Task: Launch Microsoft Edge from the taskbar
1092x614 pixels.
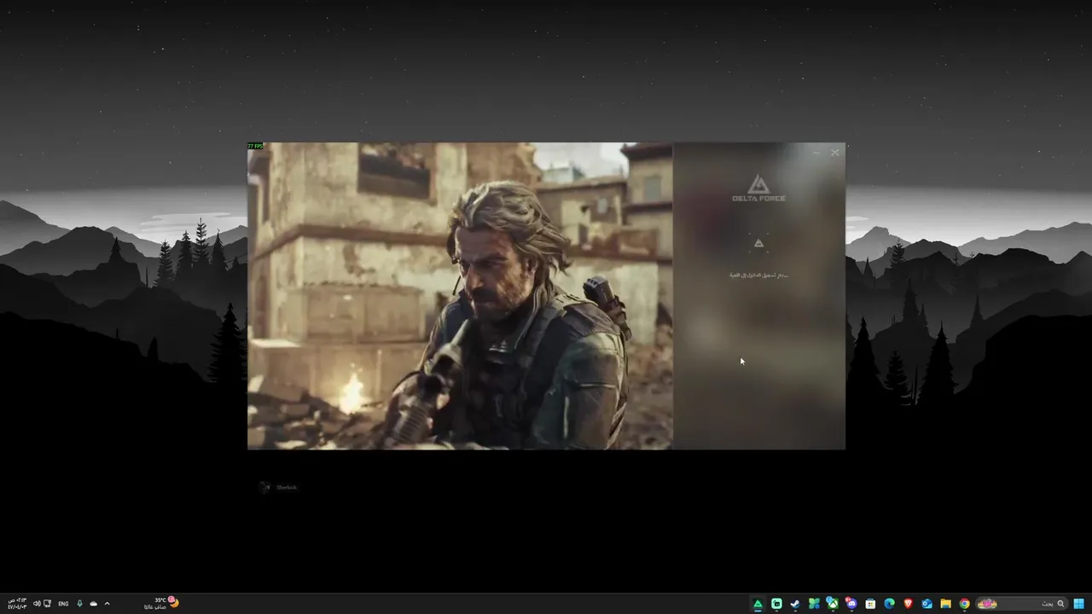Action: [x=889, y=604]
